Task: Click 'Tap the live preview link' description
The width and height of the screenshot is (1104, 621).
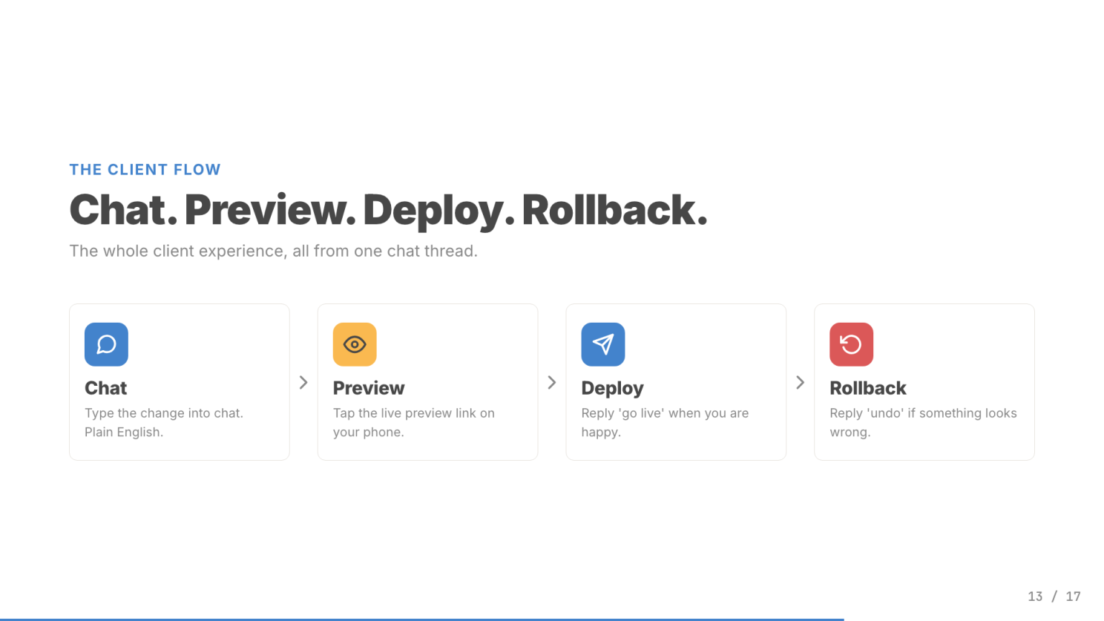Action: pyautogui.click(x=413, y=422)
